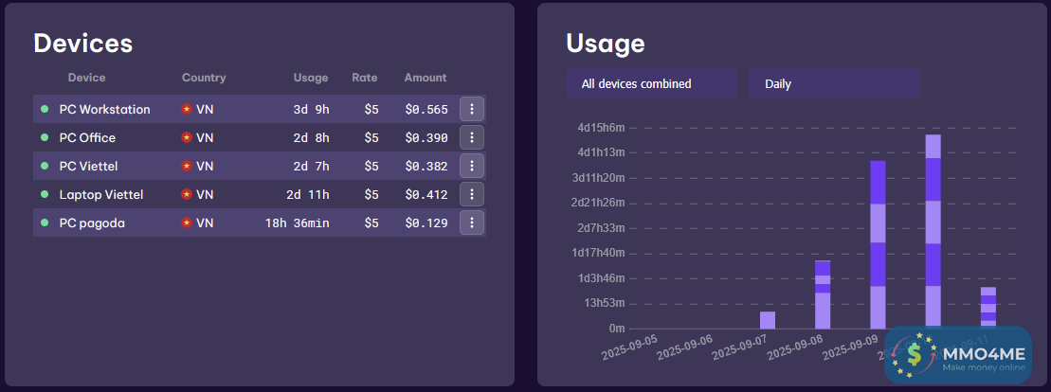
Task: Open the PC Office three-dot menu
Action: coord(472,137)
